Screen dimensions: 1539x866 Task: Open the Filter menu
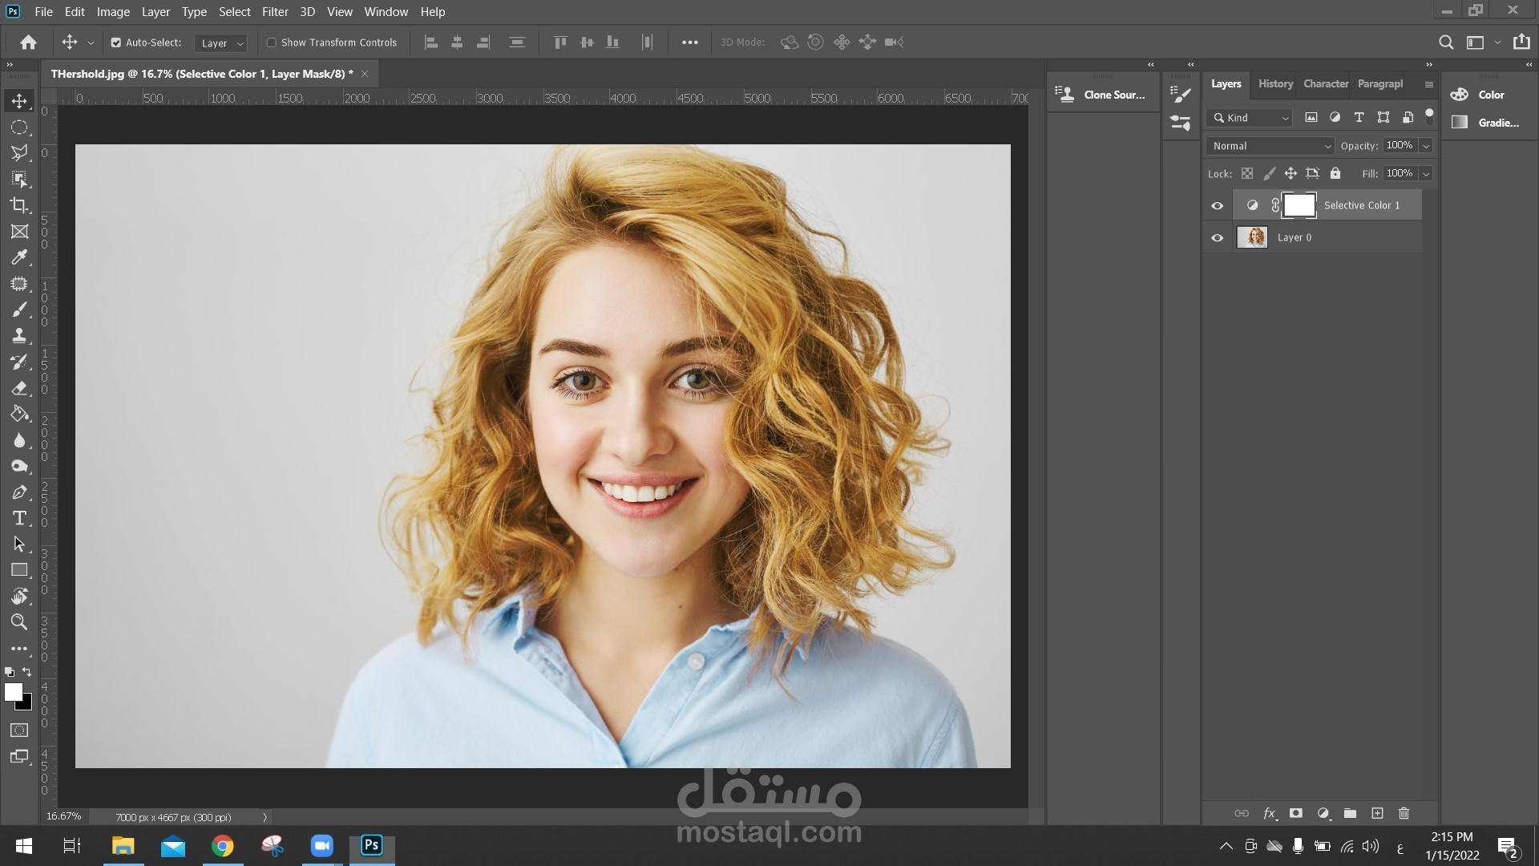pos(275,12)
